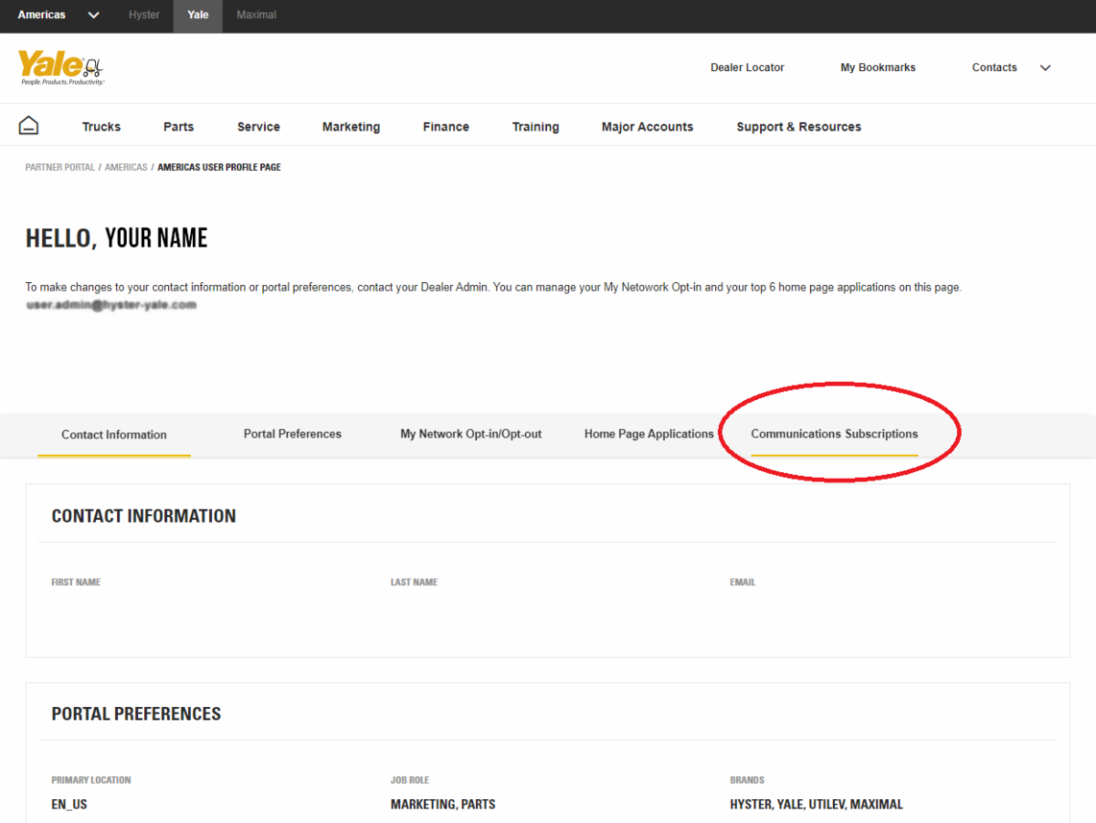Switch to the Maximal brand tab

pyautogui.click(x=256, y=15)
